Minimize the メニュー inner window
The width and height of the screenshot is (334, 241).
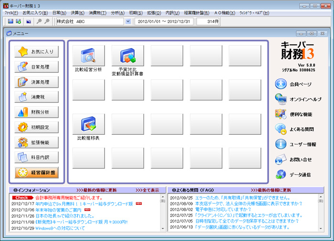(x=301, y=33)
